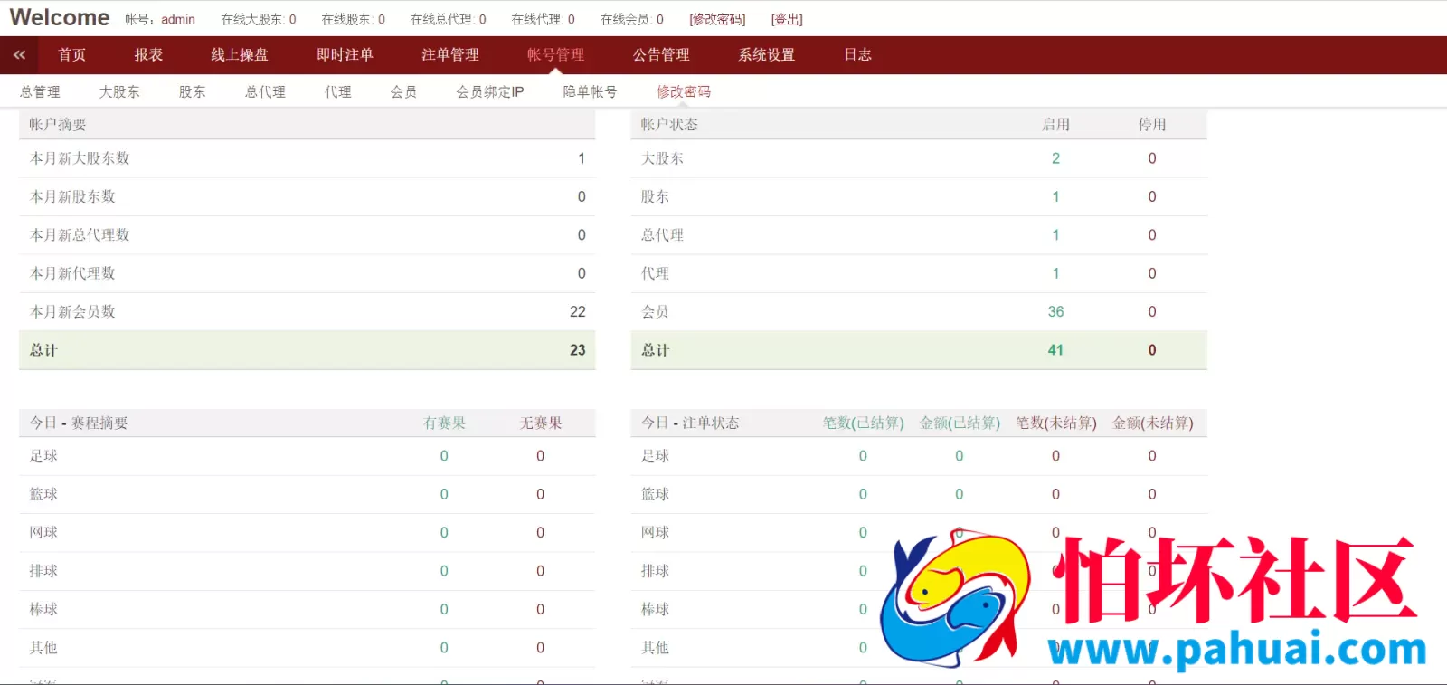Click 本月新大股东数 row label
Viewport: 1447px width, 685px height.
[x=80, y=158]
